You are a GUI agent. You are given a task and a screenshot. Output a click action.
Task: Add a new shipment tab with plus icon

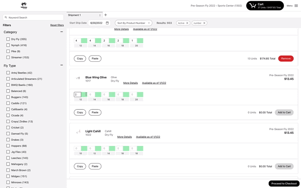(x=105, y=15)
